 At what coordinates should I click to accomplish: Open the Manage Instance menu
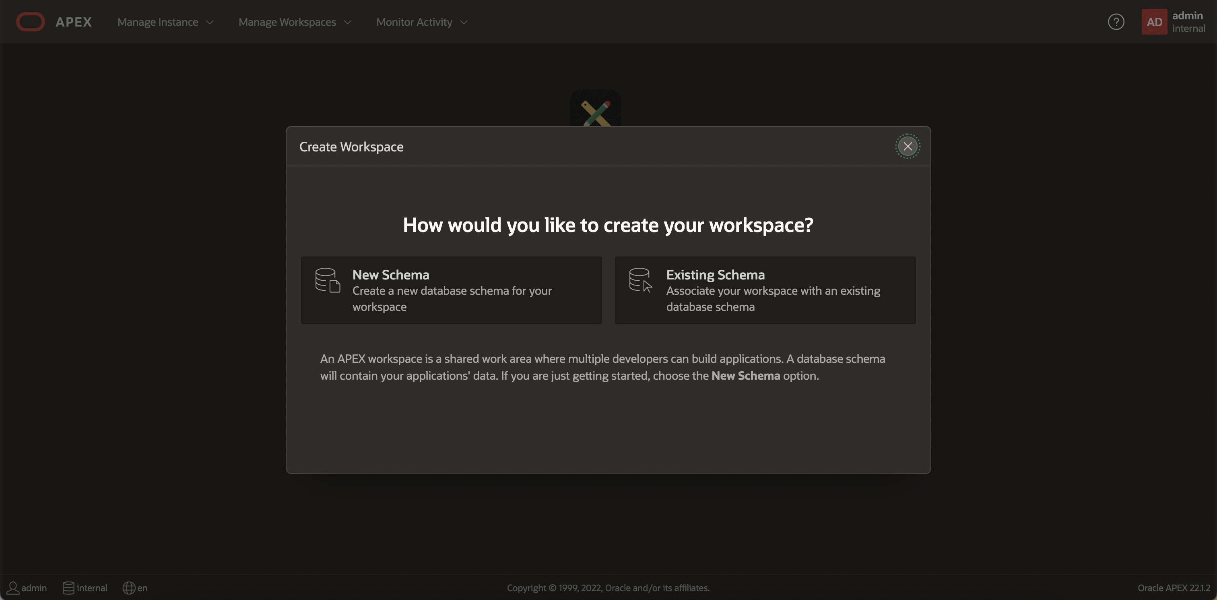tap(158, 22)
